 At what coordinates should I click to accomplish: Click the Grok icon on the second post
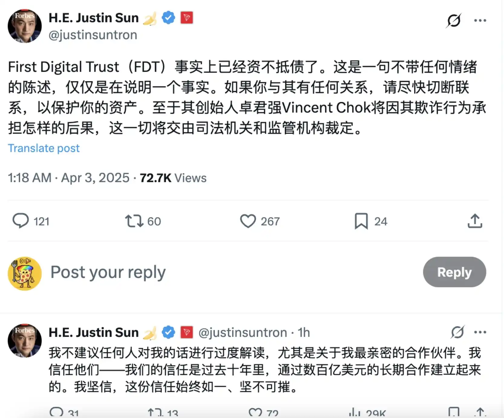tap(457, 332)
